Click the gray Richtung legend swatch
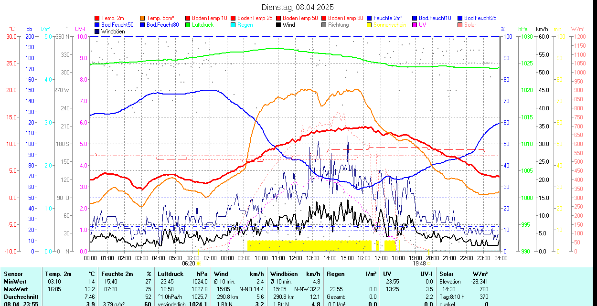This screenshot has width=597, height=306. point(324,25)
